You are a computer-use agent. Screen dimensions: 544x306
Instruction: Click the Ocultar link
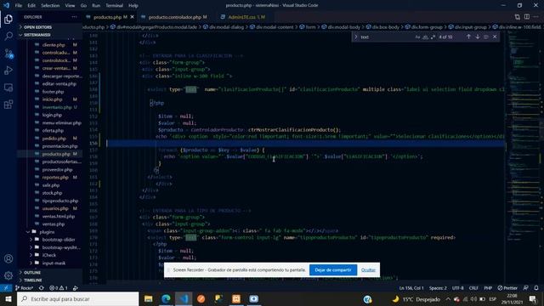[x=368, y=270]
